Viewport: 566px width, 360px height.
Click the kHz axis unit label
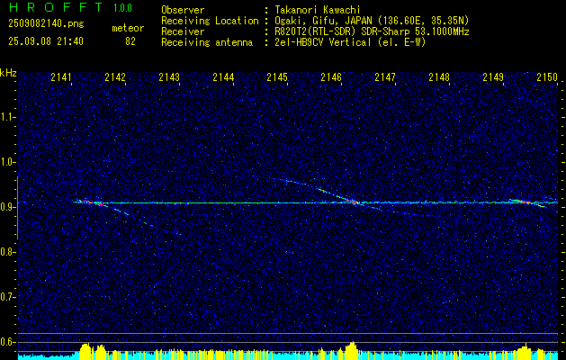pyautogui.click(x=8, y=73)
